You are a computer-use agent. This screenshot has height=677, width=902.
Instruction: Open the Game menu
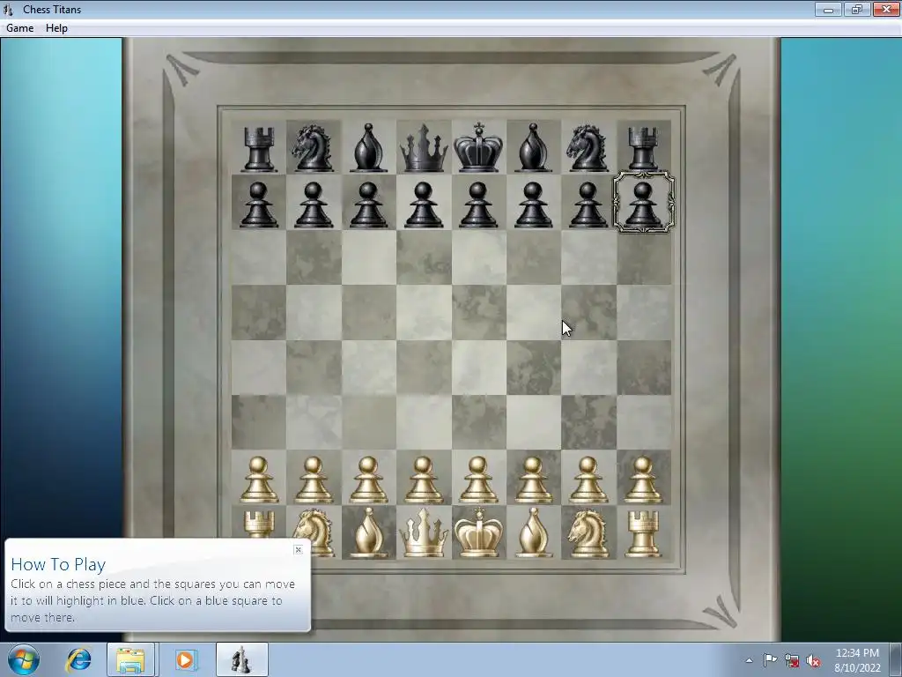[19, 28]
